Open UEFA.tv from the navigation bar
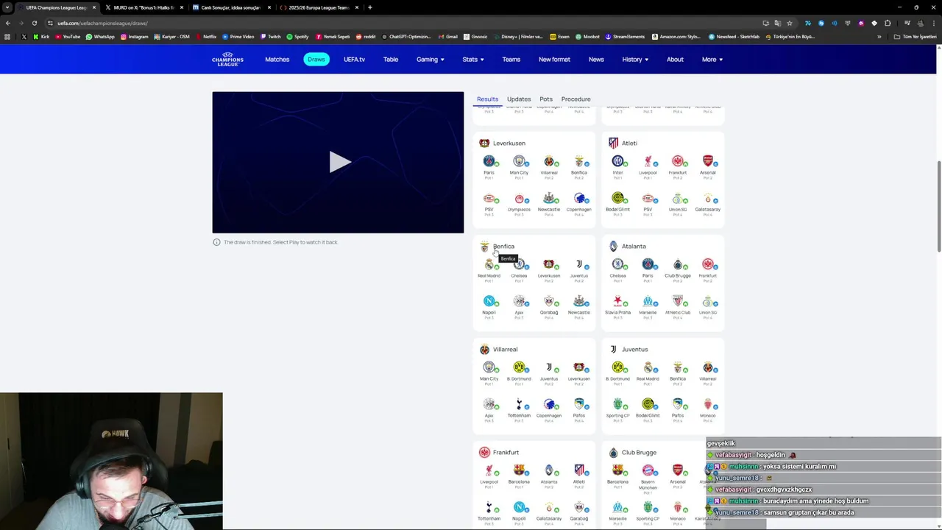Viewport: 942px width, 530px height. click(x=354, y=59)
